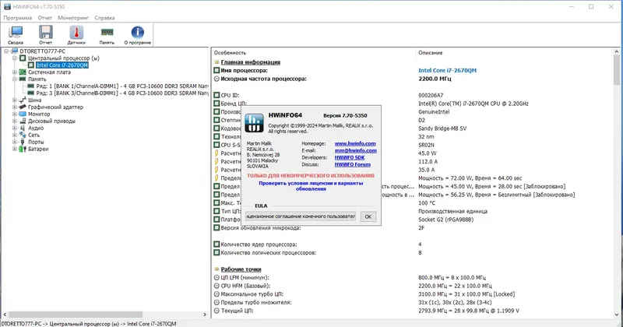This screenshot has width=623, height=327.
Task: Open the Сводка summary toolbar icon
Action: tap(16, 32)
